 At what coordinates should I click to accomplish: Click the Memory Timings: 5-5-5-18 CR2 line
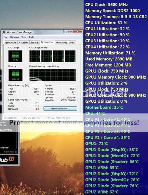click(116, 17)
